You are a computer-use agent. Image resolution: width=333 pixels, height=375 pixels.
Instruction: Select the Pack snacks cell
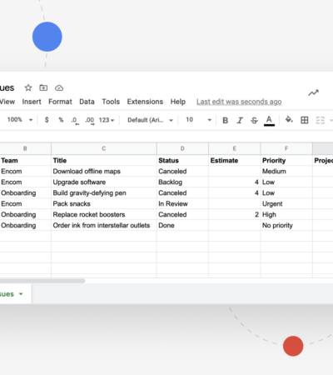104,203
